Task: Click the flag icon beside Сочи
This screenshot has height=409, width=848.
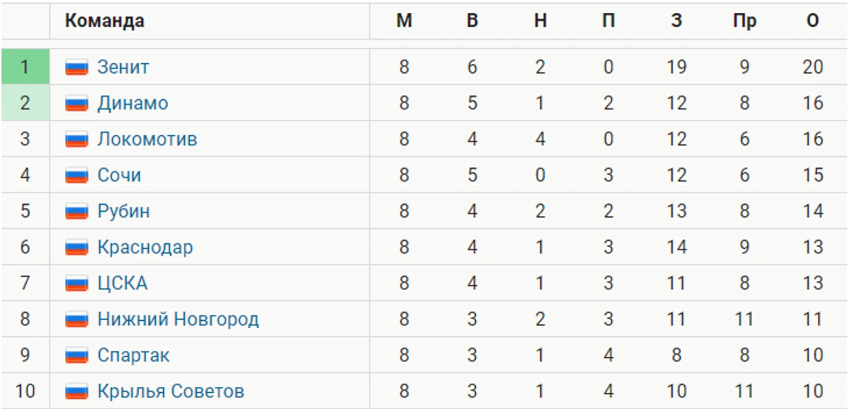Action: coord(76,175)
